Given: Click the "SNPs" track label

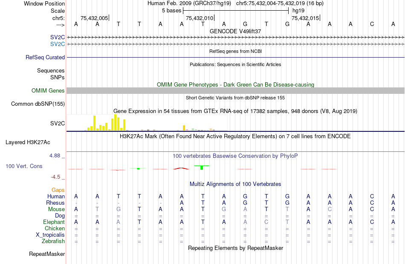Looking at the screenshot, I should point(58,77).
